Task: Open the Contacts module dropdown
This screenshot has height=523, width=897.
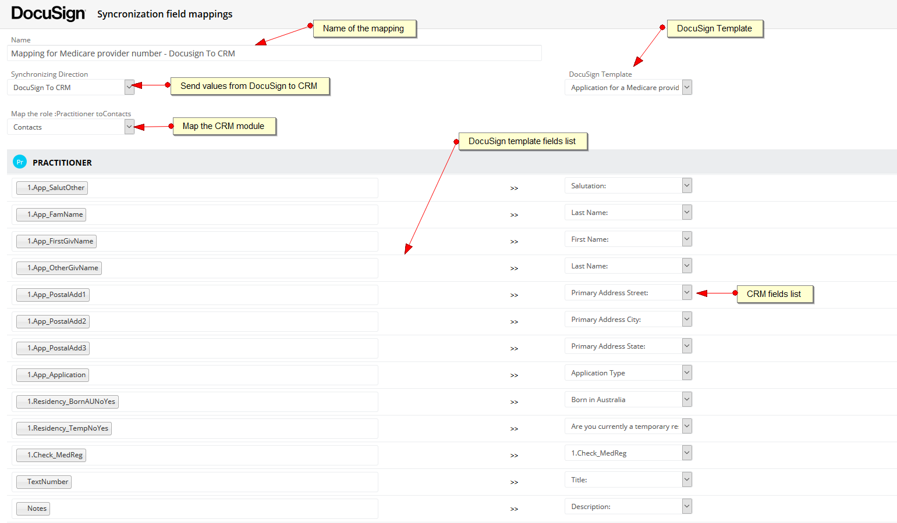Action: click(70, 127)
